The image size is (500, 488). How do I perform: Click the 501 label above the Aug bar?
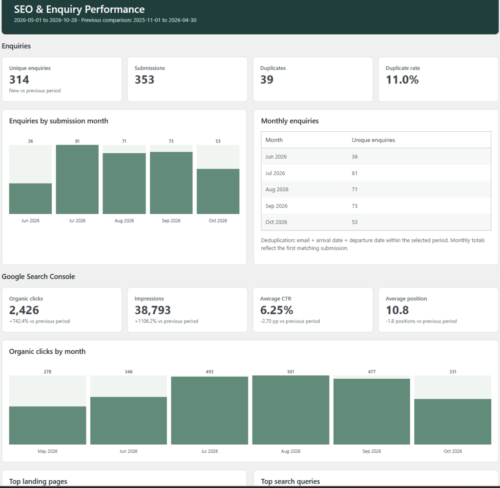[291, 372]
